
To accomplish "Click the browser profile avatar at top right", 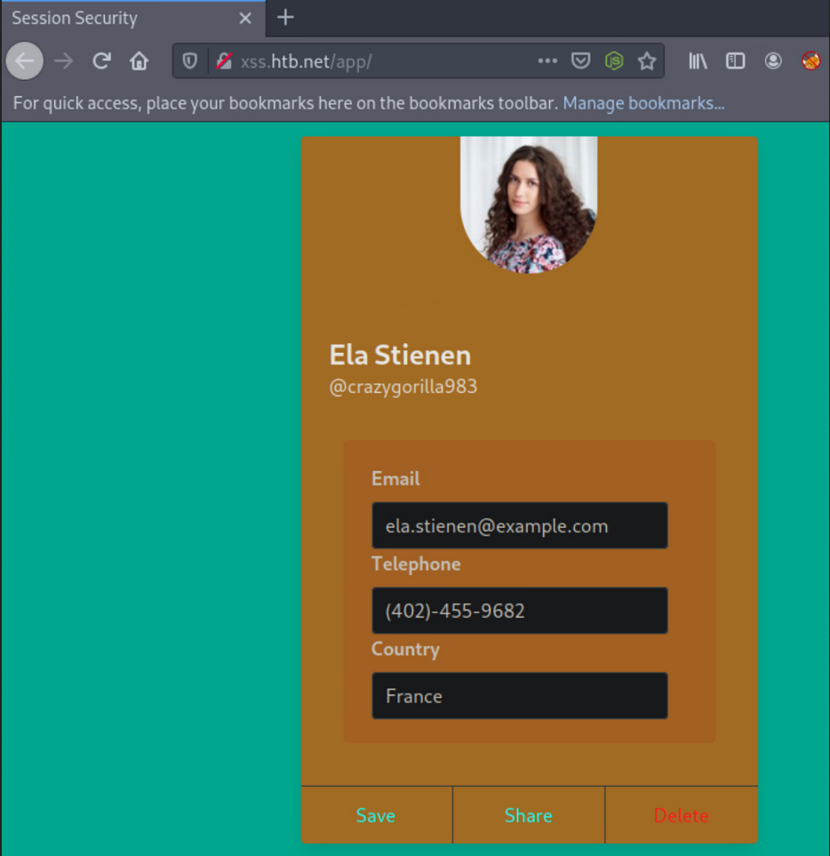I will click(810, 60).
